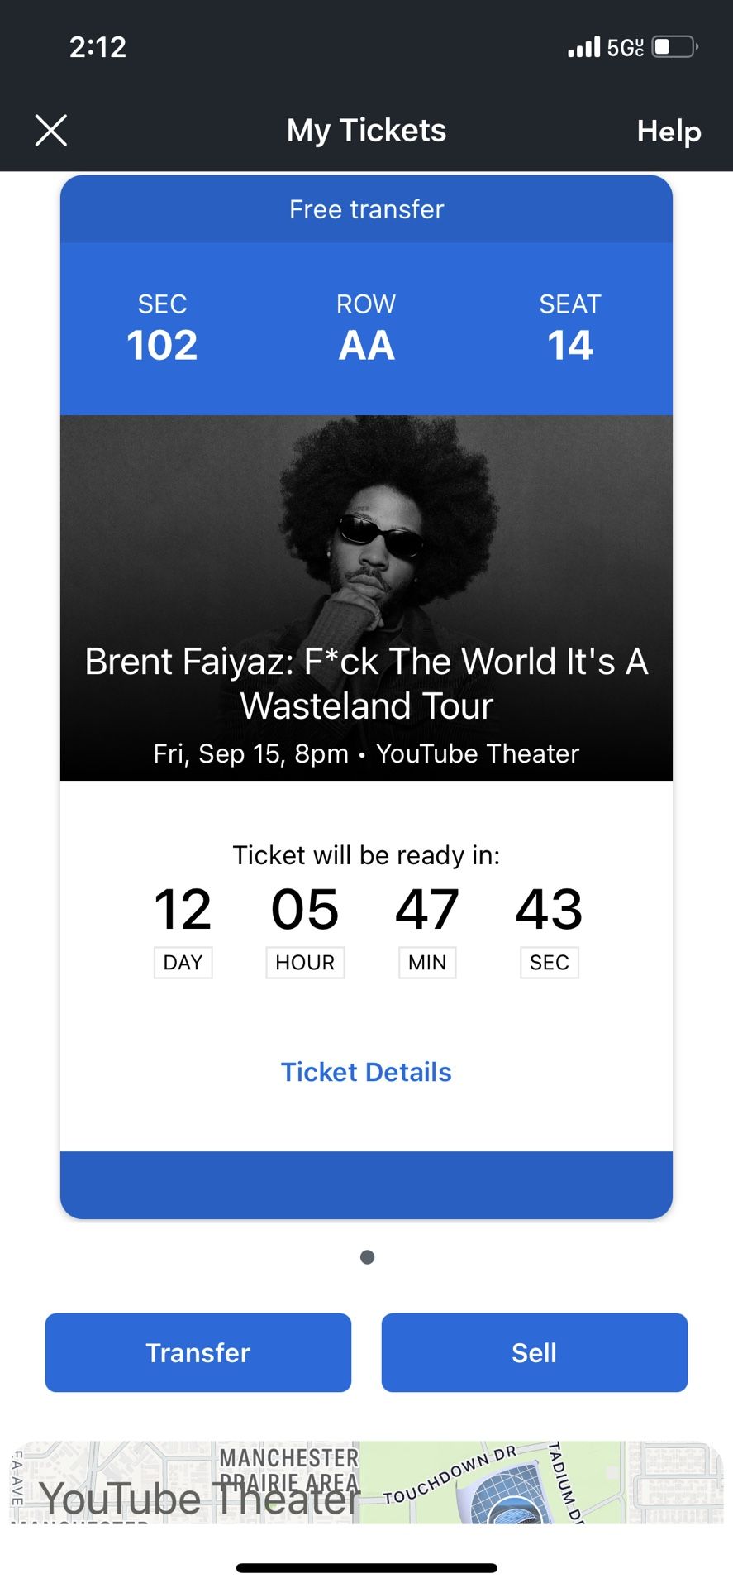The image size is (733, 1588).
Task: Tap the battery icon in status bar
Action: pos(674,47)
